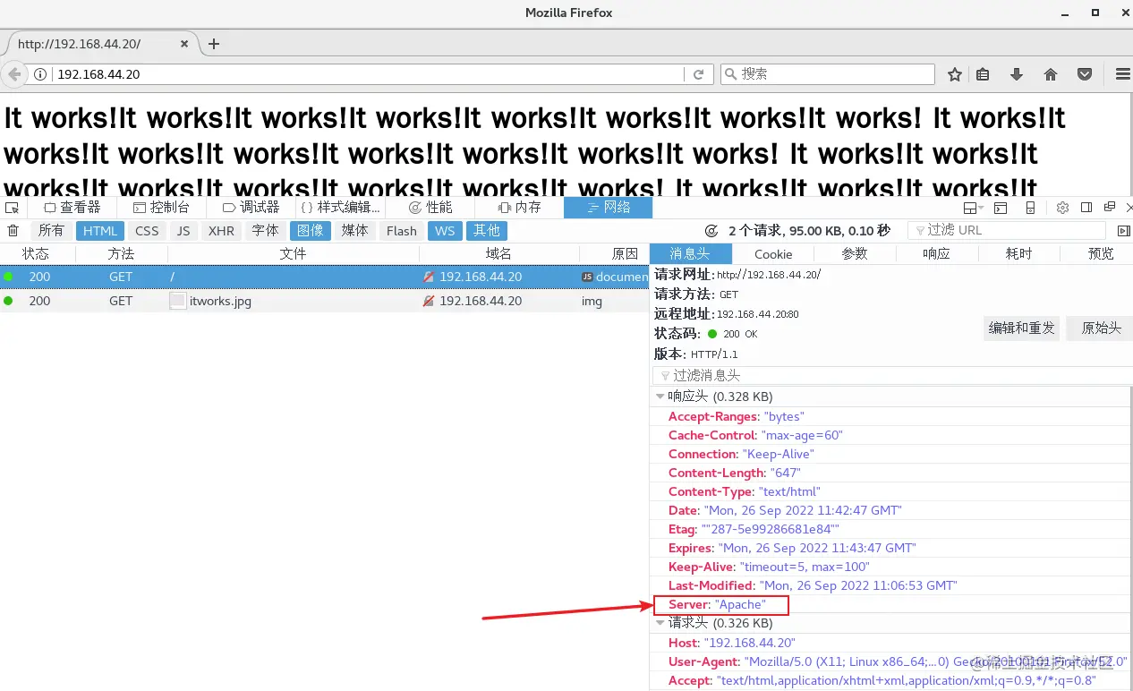Toggle the Flash request filter
This screenshot has width=1133, height=691.
[x=402, y=231]
